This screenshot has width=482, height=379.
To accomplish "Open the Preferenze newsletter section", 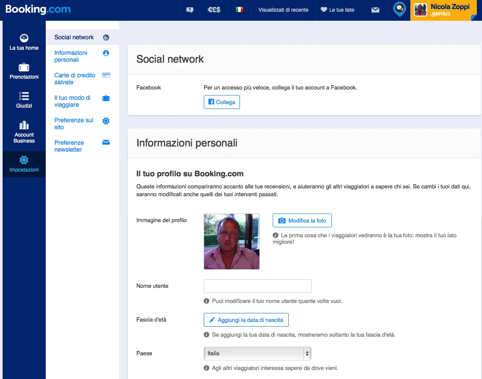I will [69, 146].
